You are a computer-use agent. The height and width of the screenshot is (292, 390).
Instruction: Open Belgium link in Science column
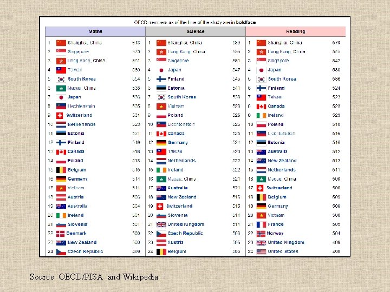click(x=177, y=251)
